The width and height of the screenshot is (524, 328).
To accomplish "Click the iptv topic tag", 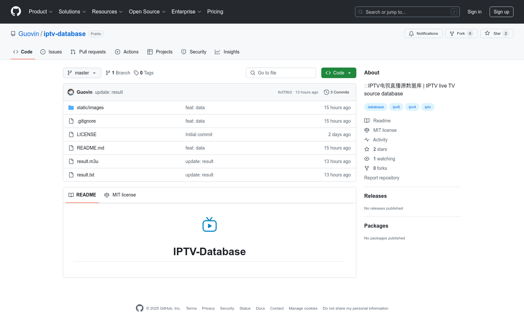I will (428, 107).
